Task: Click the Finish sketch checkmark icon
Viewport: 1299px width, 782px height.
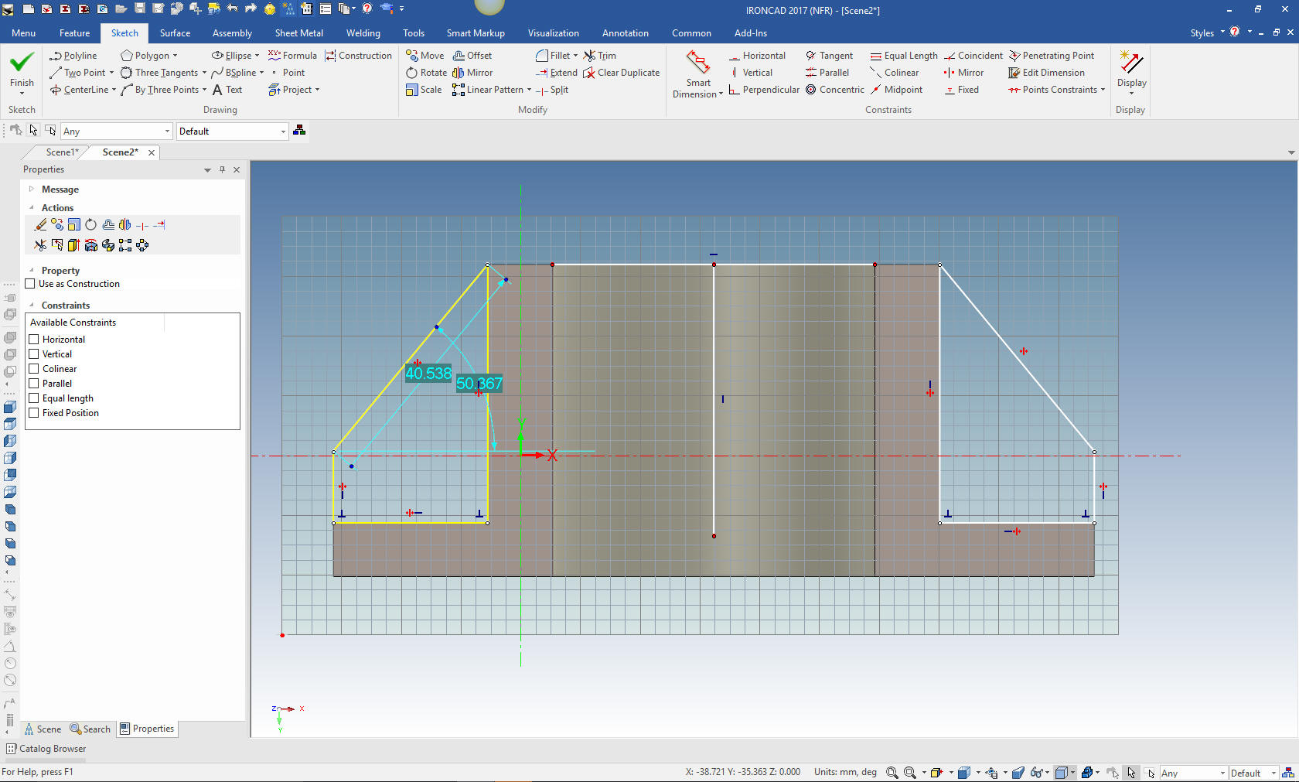Action: [22, 63]
